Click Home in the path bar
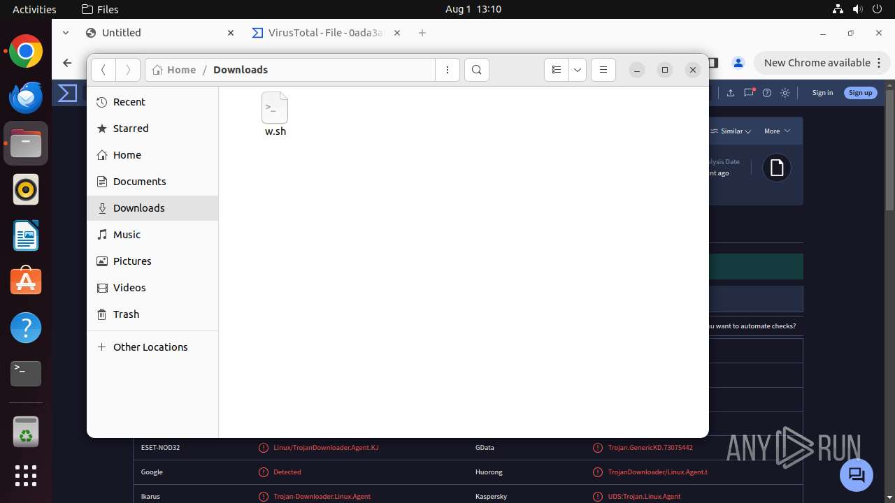 (x=174, y=70)
